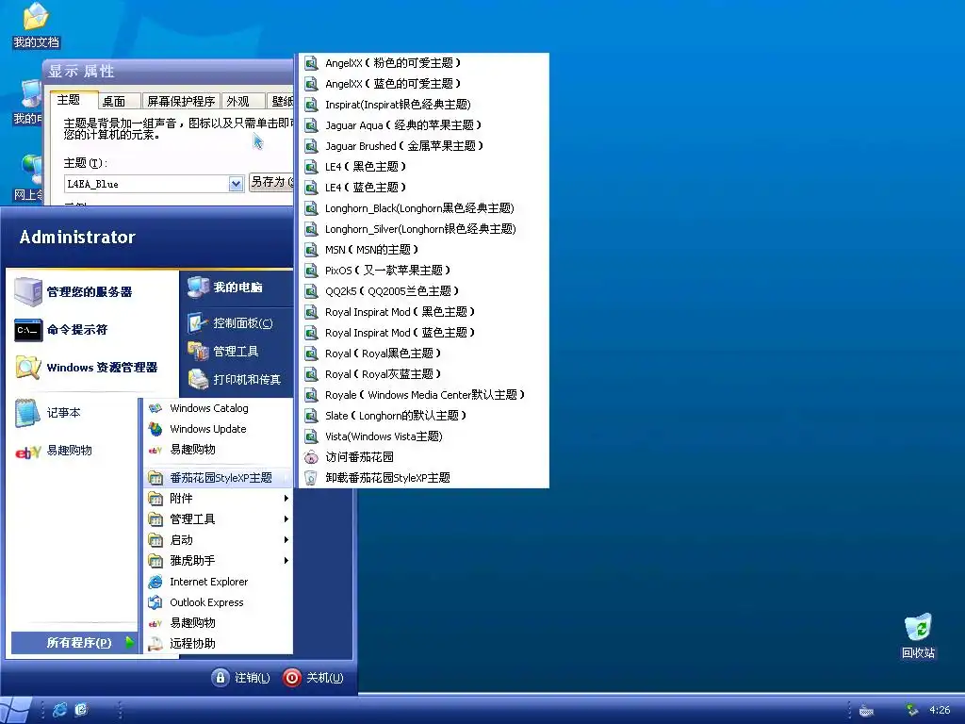
Task: Click the Log Off (注销) button
Action: point(241,677)
